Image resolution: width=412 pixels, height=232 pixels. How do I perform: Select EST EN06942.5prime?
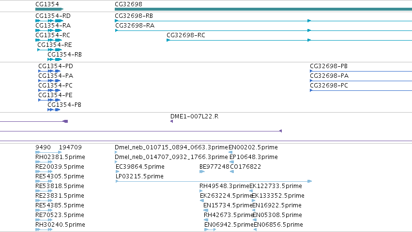(229, 225)
